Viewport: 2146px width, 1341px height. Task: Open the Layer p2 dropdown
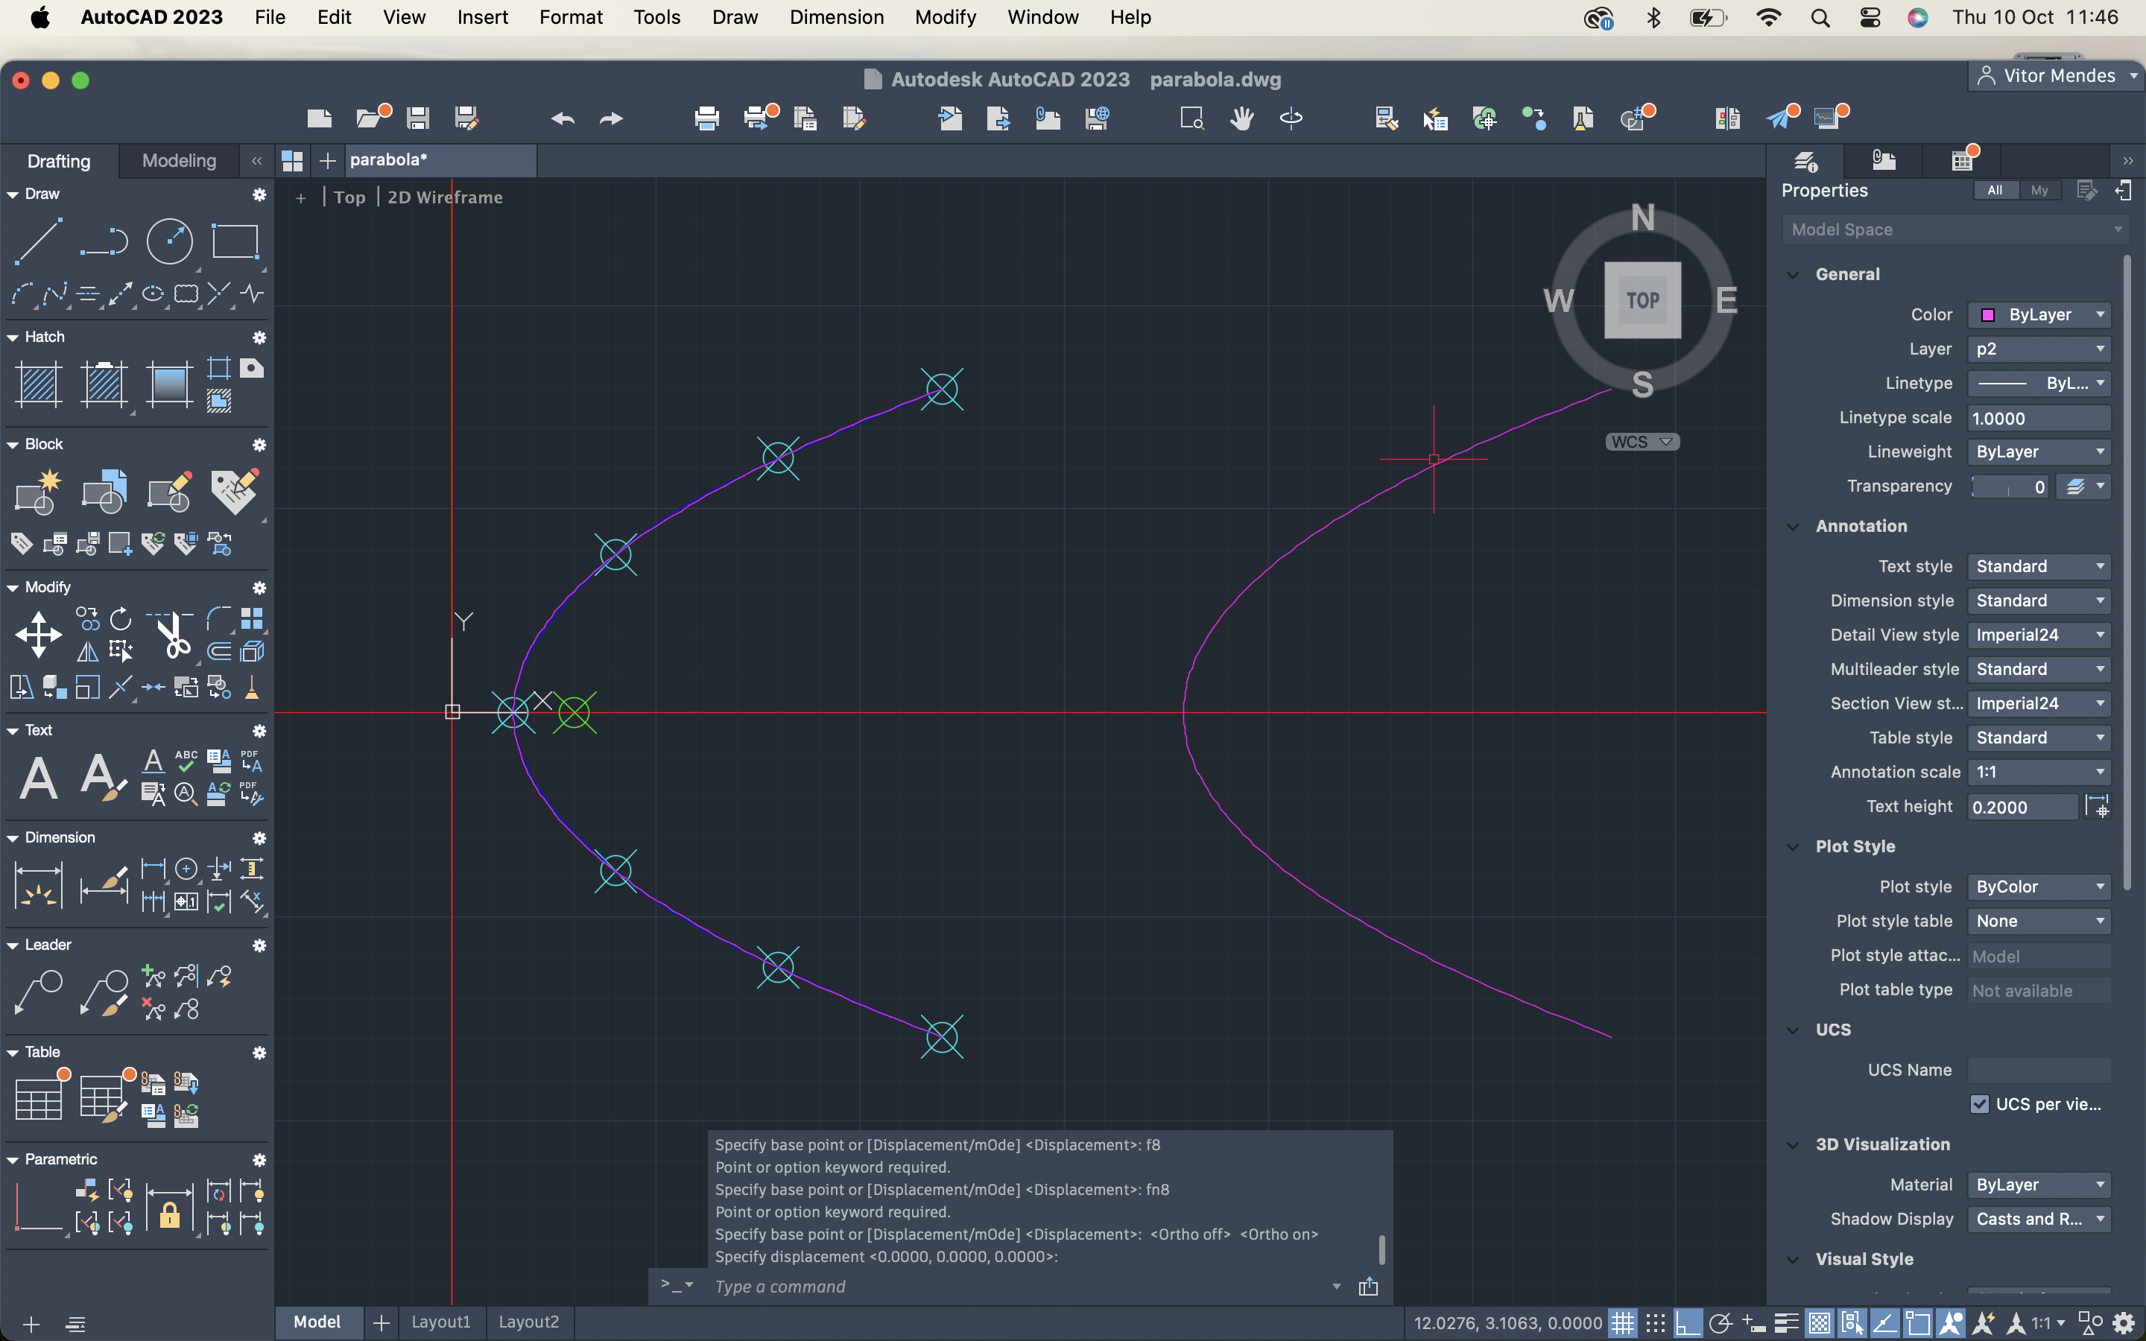pos(2039,349)
